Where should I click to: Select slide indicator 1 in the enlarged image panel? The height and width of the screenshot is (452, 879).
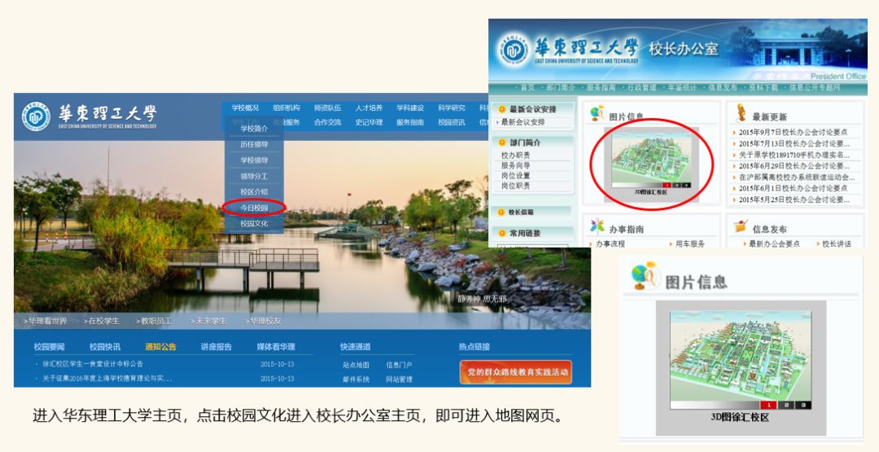point(769,405)
